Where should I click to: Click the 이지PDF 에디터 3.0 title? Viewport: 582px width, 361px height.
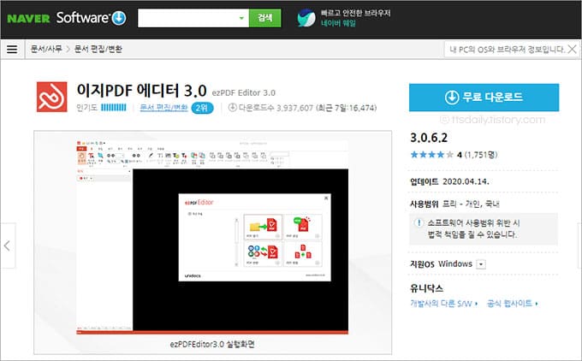[141, 91]
